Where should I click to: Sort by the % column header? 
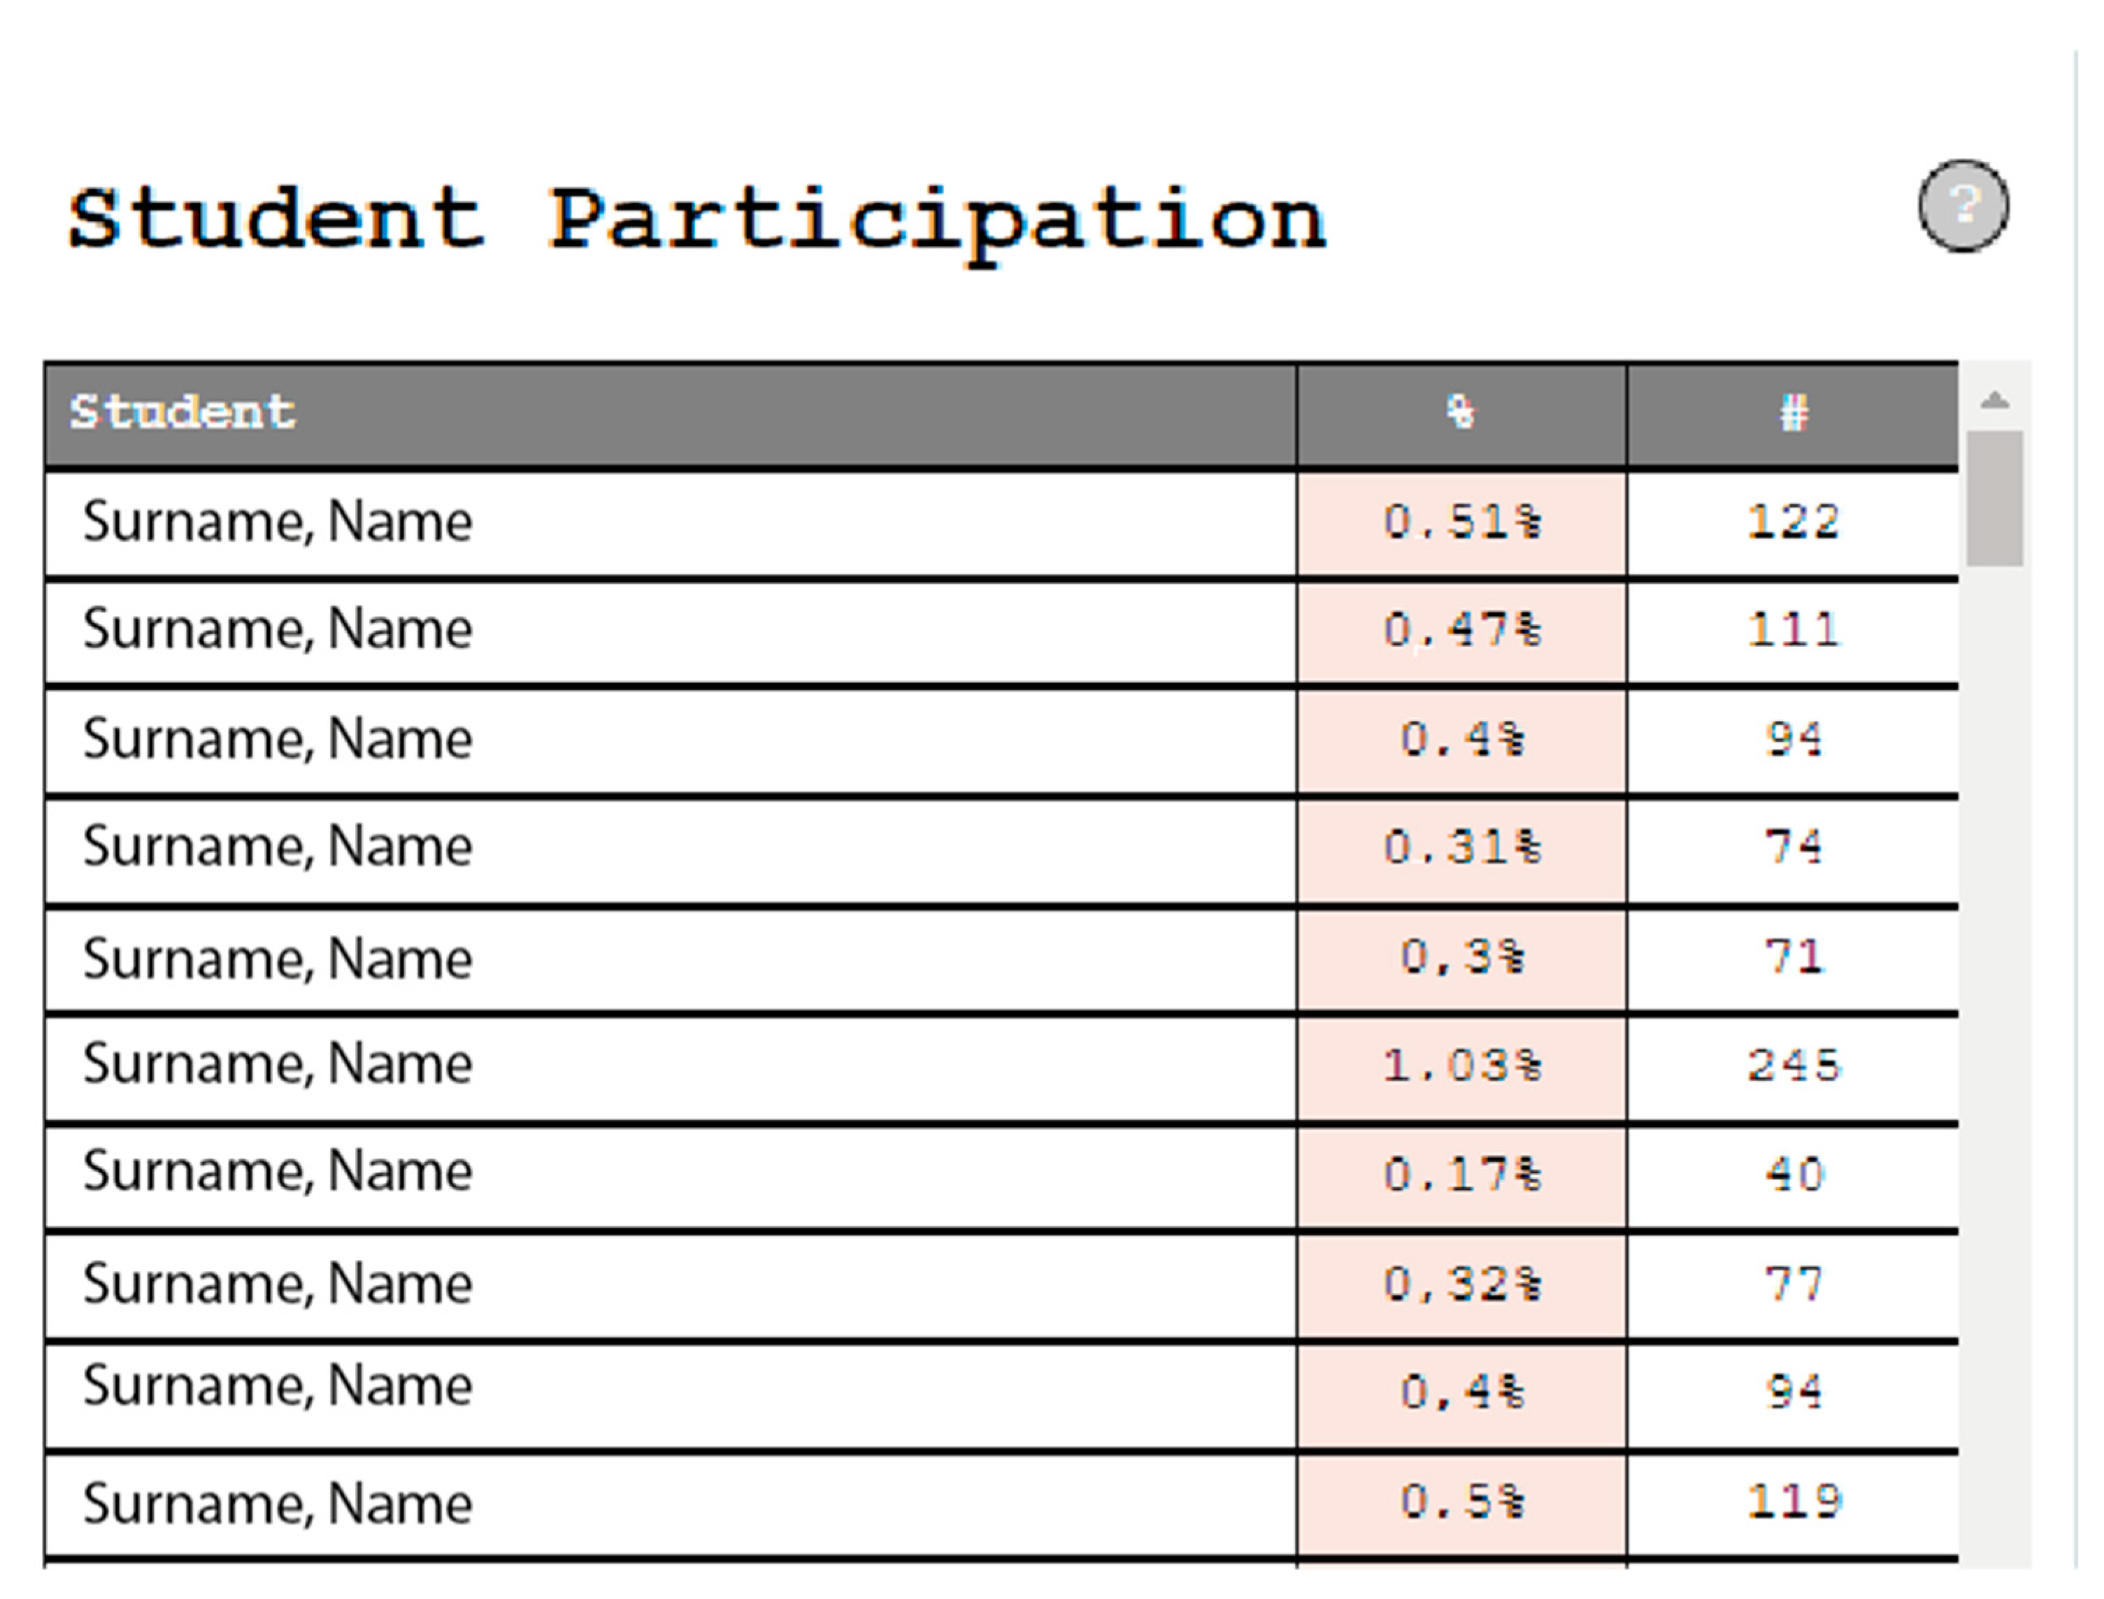1461,412
